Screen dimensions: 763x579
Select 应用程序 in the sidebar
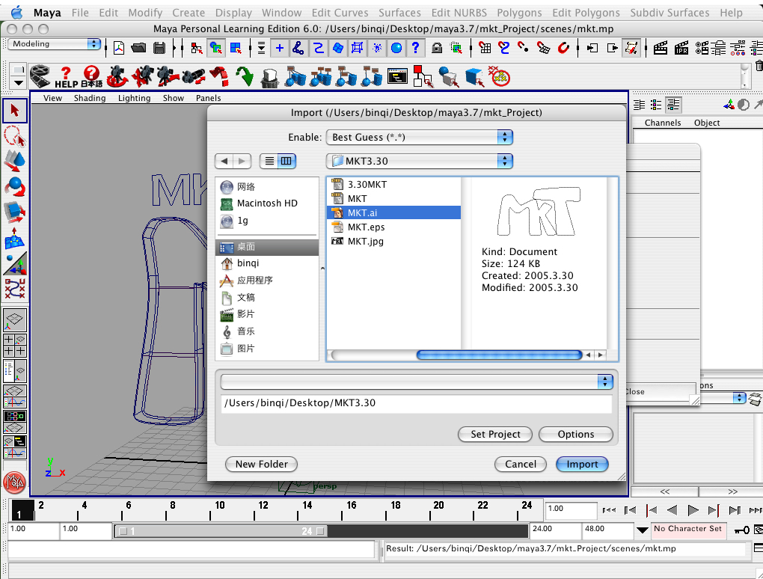click(266, 281)
